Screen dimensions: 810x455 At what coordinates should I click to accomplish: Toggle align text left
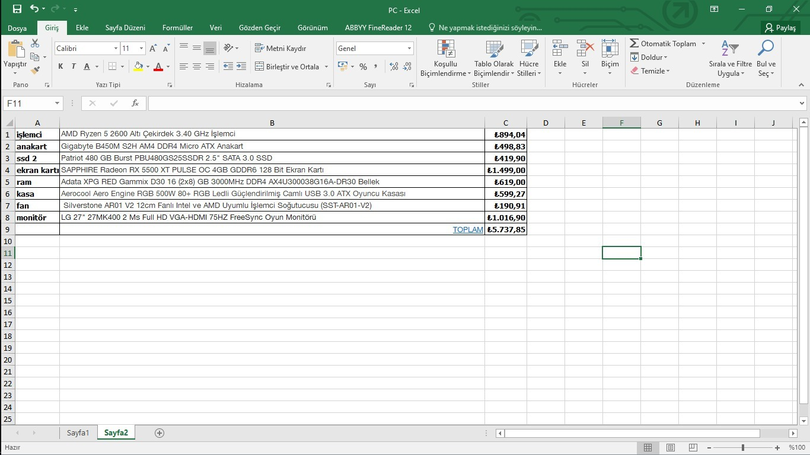pos(184,66)
